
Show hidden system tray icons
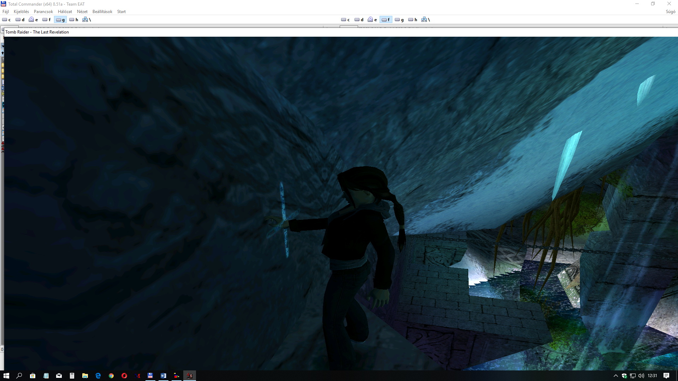[615, 376]
